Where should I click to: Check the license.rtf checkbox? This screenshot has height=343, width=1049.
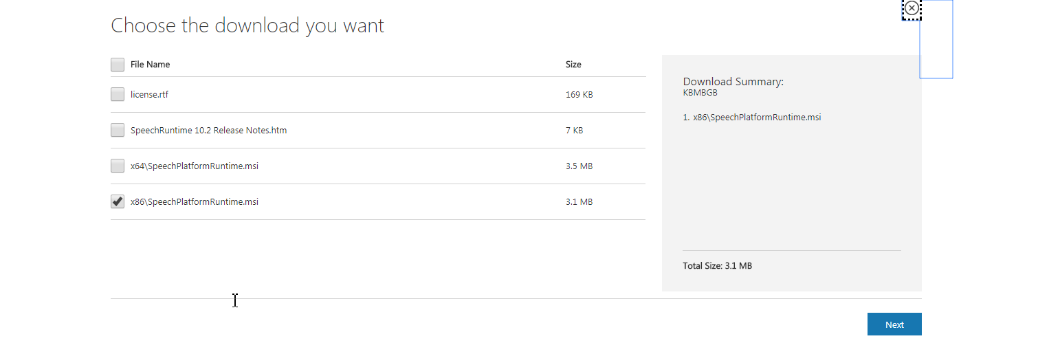pyautogui.click(x=118, y=95)
